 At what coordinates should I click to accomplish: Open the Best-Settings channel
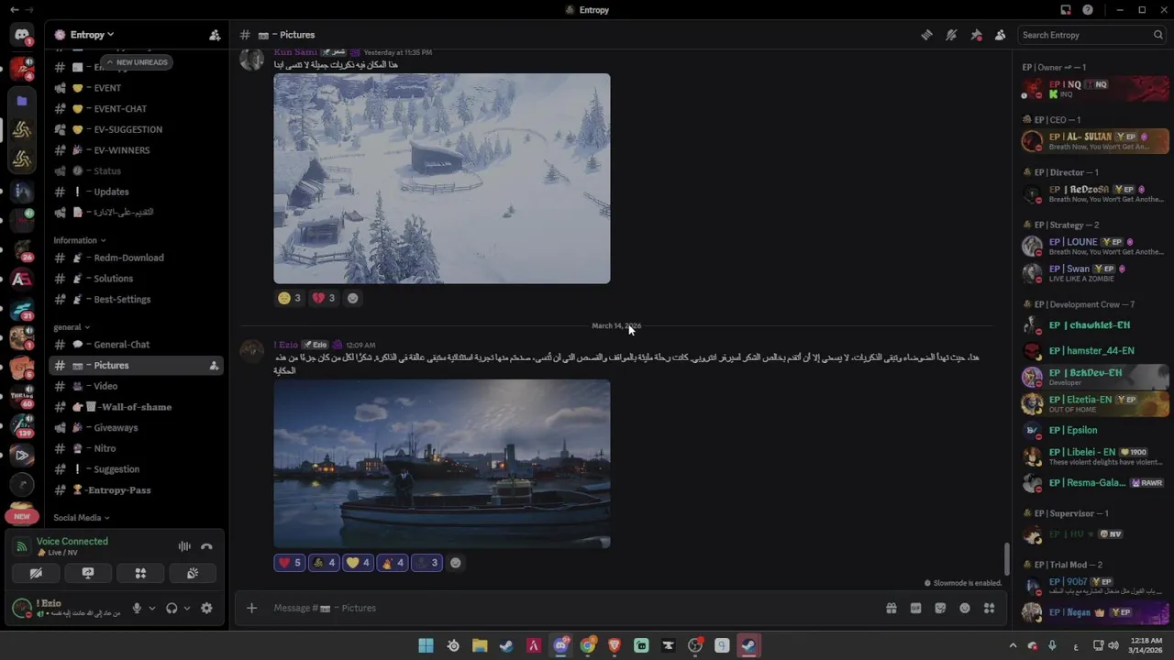click(x=137, y=300)
